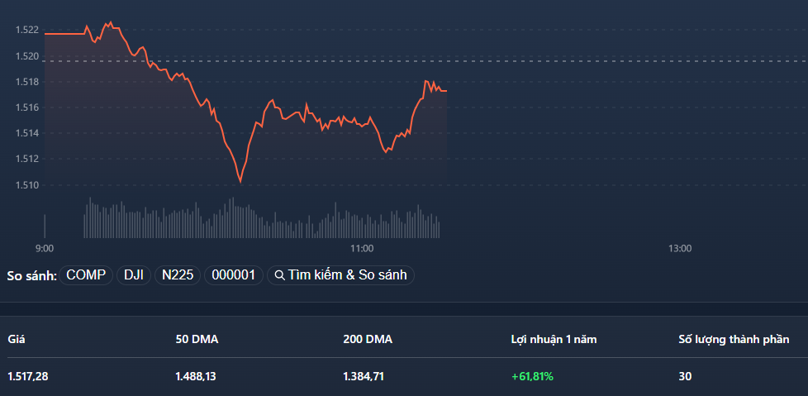Image resolution: width=808 pixels, height=396 pixels.
Task: Click the green +61,81% return value
Action: click(x=532, y=376)
